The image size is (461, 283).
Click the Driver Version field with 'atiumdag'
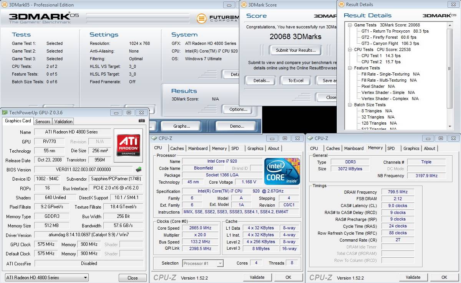point(89,235)
